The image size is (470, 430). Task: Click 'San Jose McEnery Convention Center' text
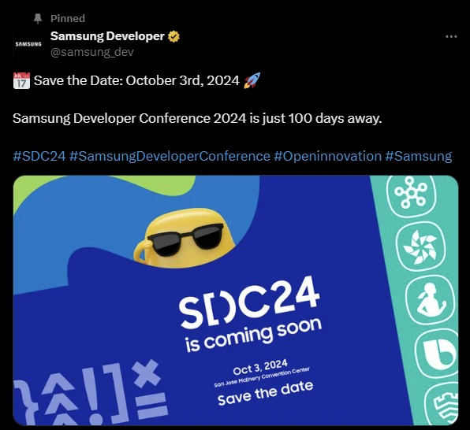point(262,376)
